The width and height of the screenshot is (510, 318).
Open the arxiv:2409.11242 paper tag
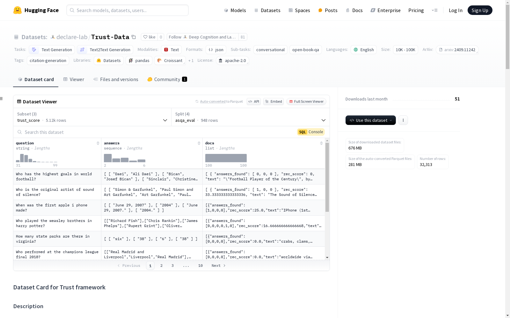coord(457,50)
